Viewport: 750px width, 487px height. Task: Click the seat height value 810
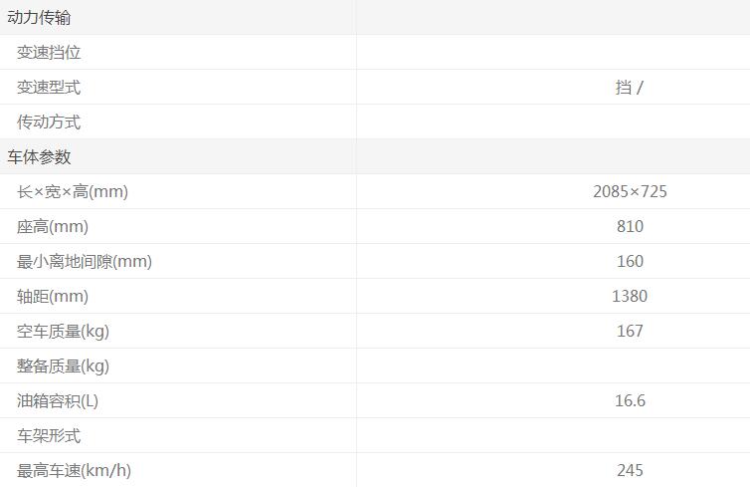click(630, 227)
